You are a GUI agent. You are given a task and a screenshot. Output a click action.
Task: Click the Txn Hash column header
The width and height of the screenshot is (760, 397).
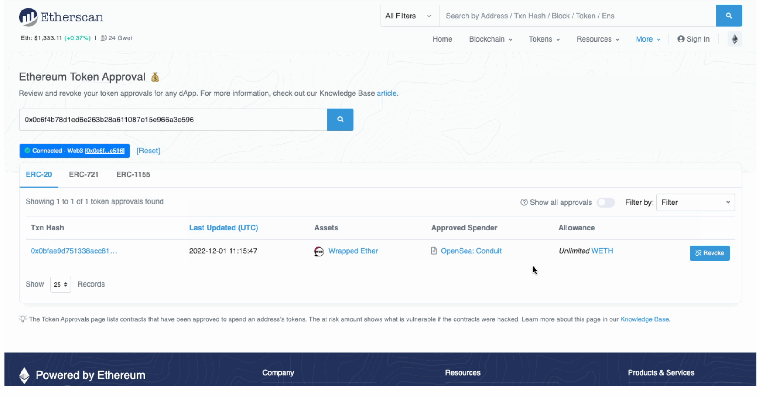pyautogui.click(x=48, y=228)
